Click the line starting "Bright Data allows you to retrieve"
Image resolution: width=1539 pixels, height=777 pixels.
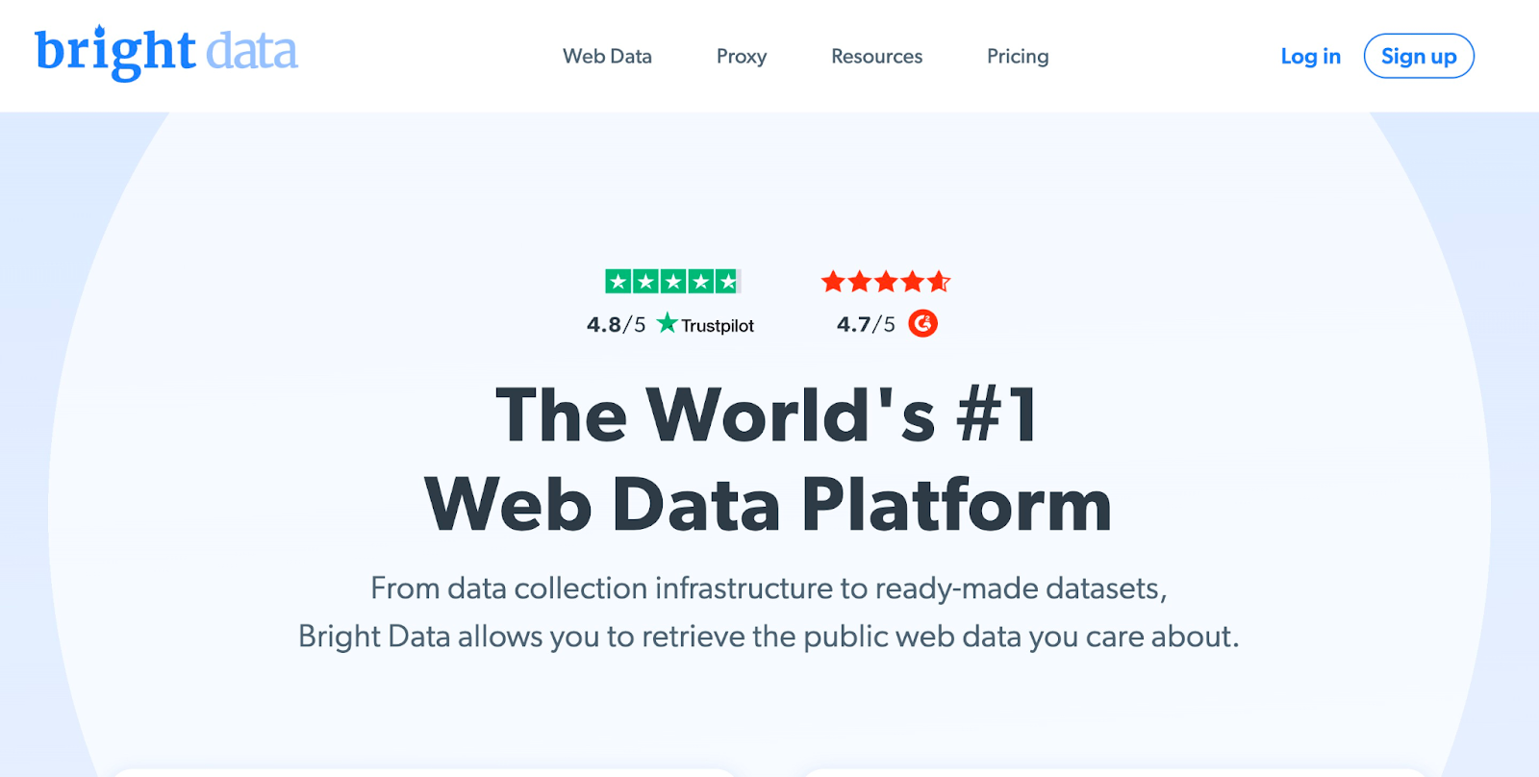point(769,637)
